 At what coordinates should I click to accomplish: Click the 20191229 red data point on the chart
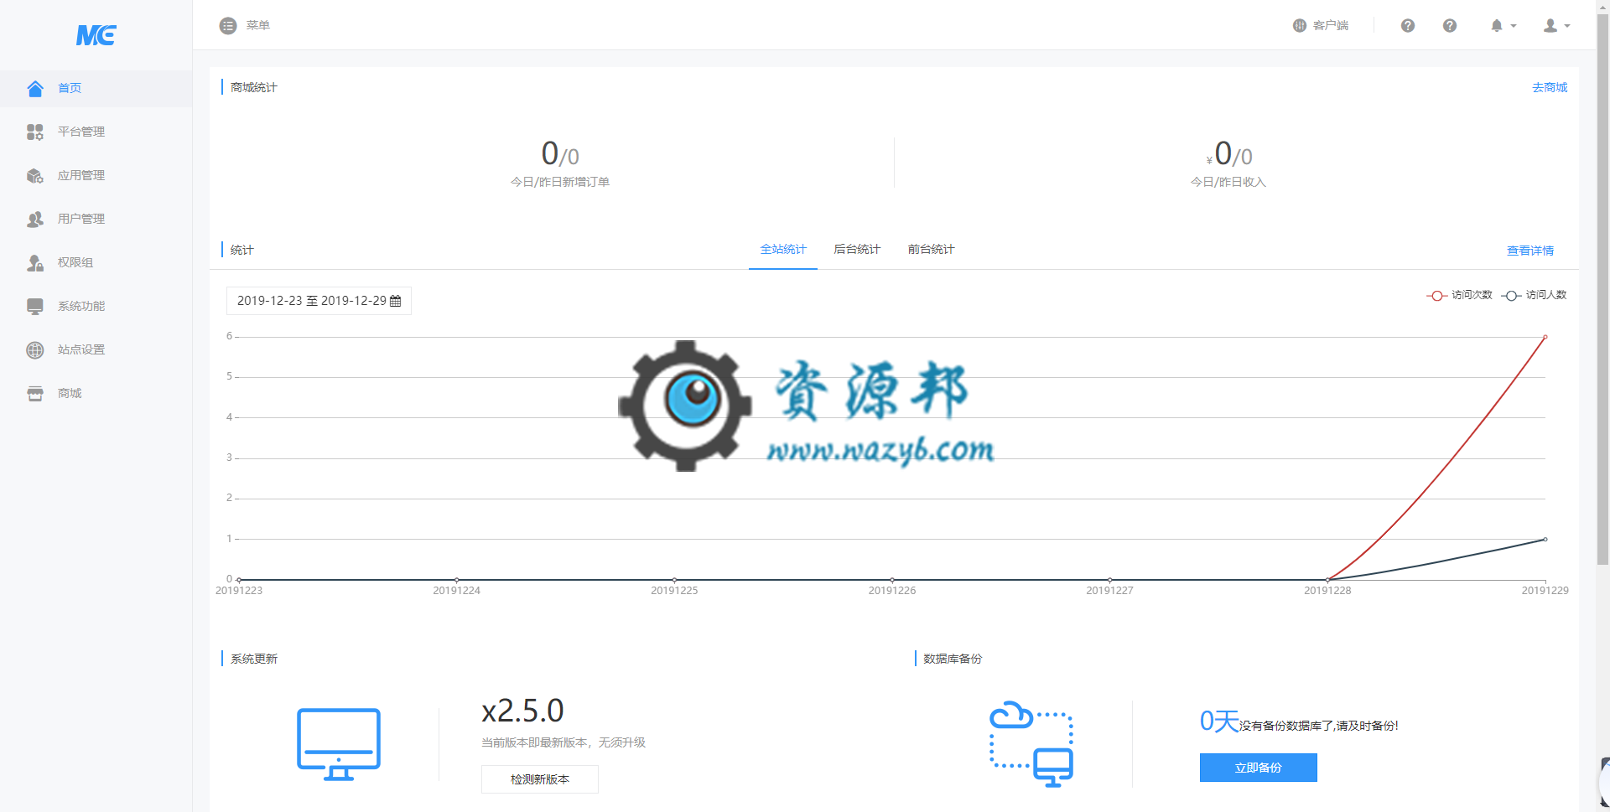(x=1545, y=337)
